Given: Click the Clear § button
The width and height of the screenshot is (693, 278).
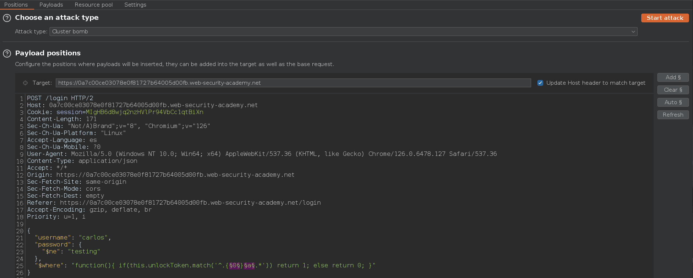Looking at the screenshot, I should coord(673,90).
